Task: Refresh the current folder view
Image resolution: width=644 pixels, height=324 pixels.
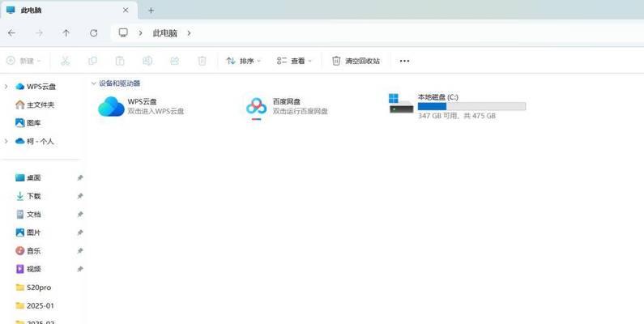Action: point(94,33)
